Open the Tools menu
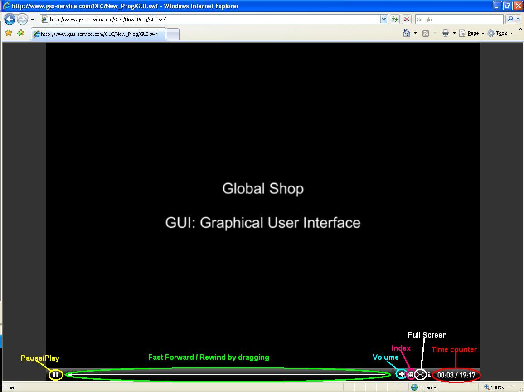Image resolution: width=524 pixels, height=392 pixels. coord(500,33)
